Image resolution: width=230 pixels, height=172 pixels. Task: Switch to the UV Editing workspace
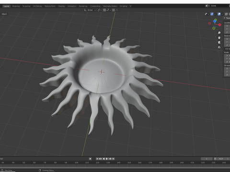(x=37, y=6)
